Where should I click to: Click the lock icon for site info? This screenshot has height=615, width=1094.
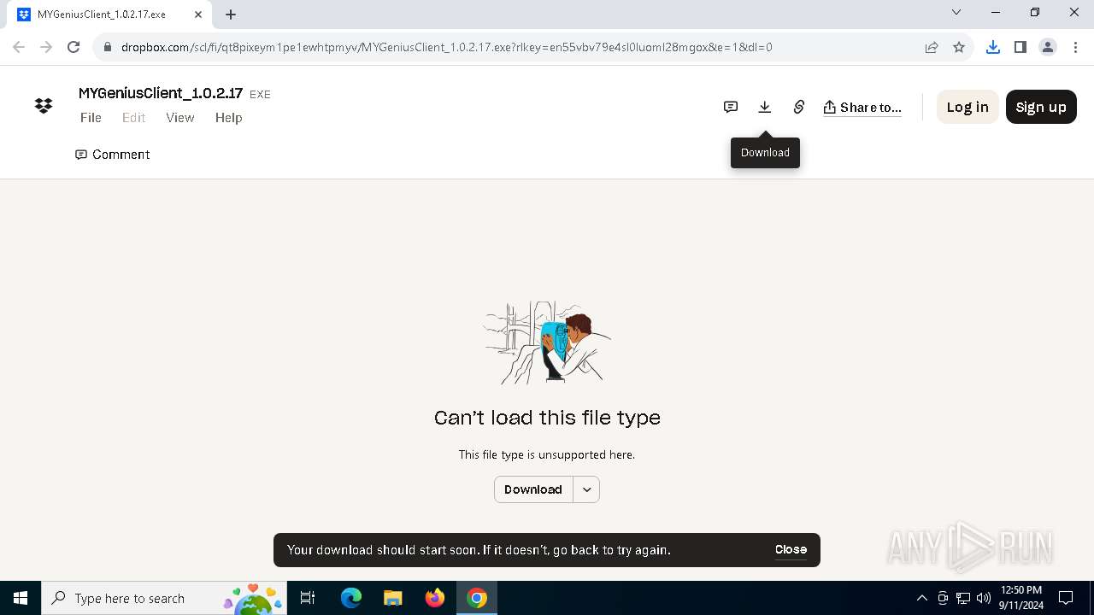point(108,47)
